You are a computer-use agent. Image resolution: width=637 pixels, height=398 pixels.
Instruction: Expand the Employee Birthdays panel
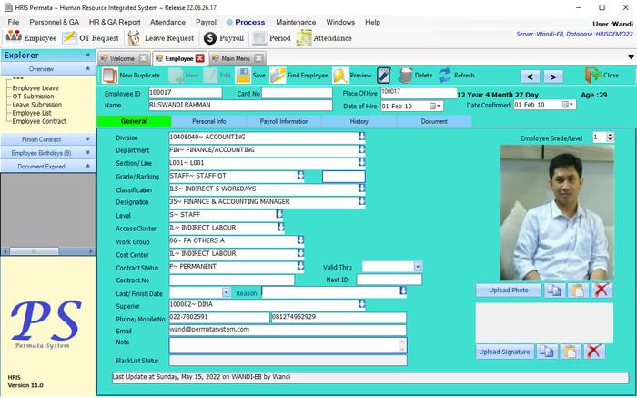pos(87,153)
